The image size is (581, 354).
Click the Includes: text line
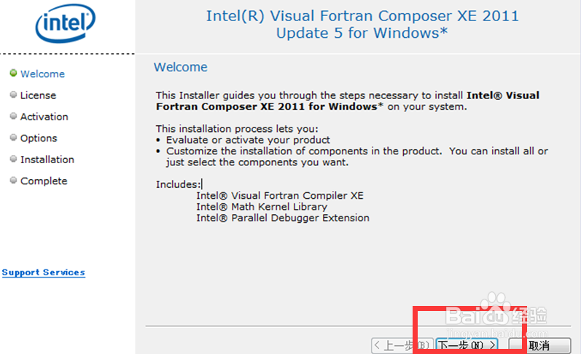click(x=179, y=184)
